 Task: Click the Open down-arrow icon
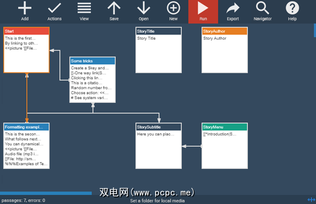click(143, 8)
